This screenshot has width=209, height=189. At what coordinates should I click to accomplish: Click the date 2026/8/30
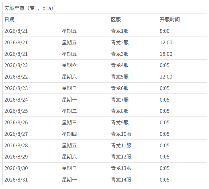pos(16,168)
